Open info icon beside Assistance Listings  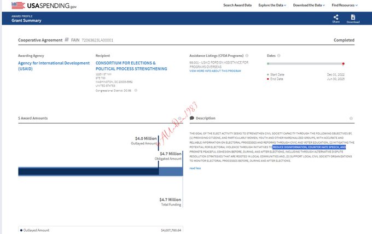tap(247, 56)
